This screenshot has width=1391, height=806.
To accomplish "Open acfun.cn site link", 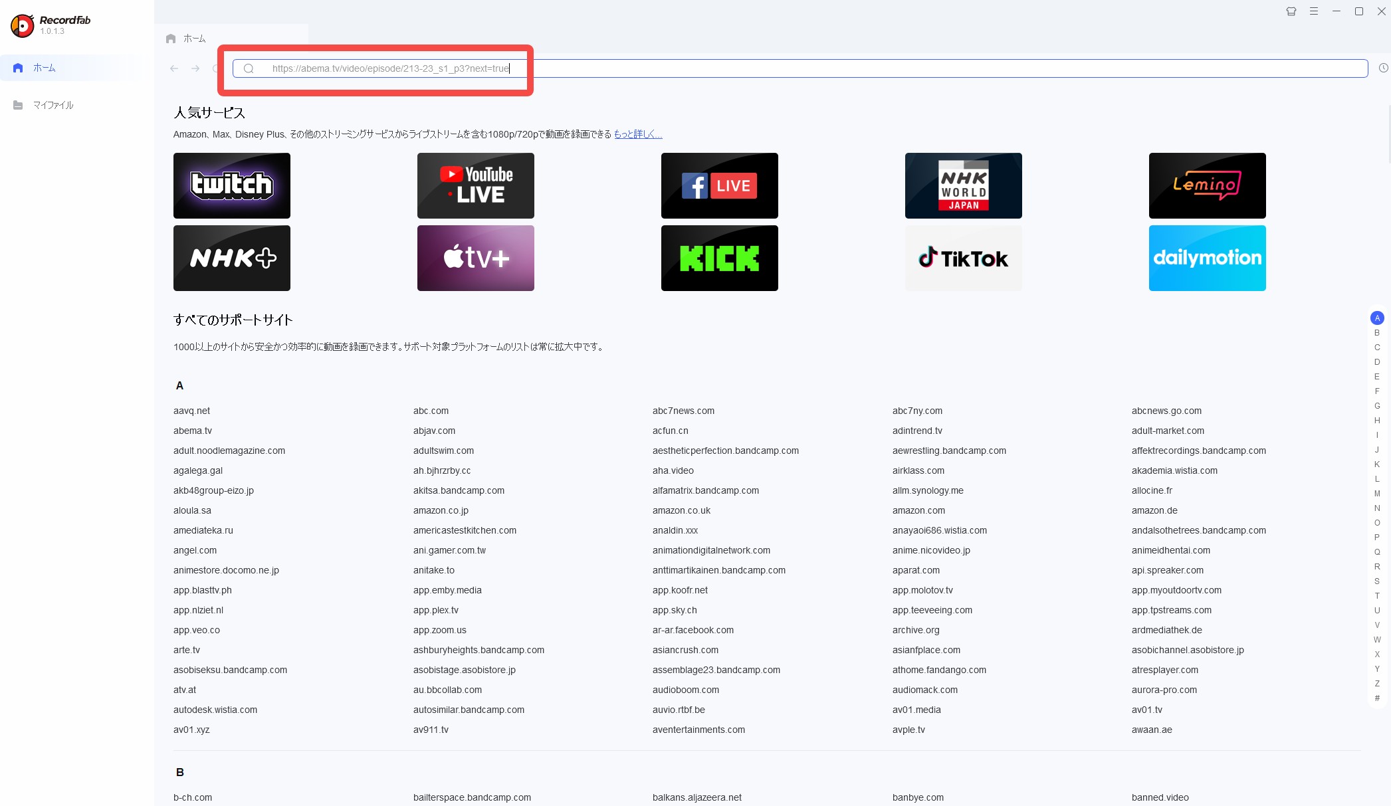I will point(670,431).
